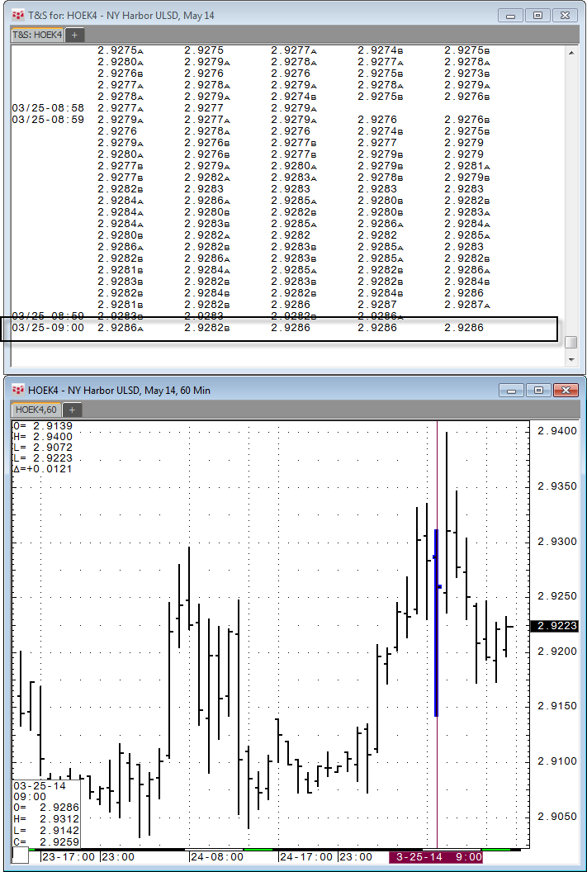Click the 2.9223 current price label
The height and width of the screenshot is (872, 587).
554,627
